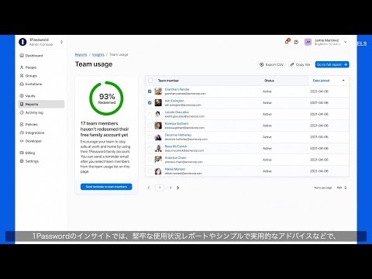Screen dimensions: 372x279
Task: Check the Koressa Gothard row checkbox
Action: (x=150, y=126)
